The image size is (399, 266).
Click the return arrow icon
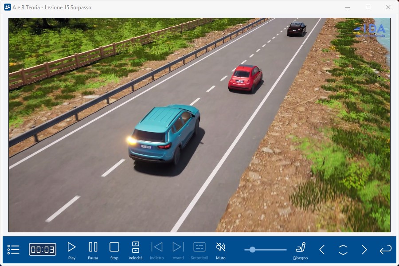(x=386, y=250)
